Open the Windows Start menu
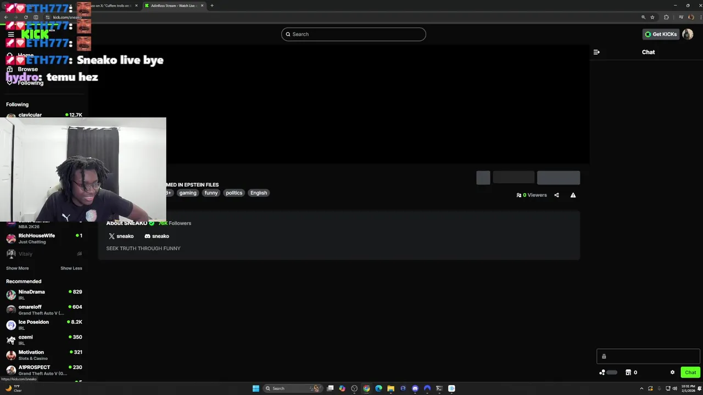This screenshot has width=703, height=395. pyautogui.click(x=256, y=388)
